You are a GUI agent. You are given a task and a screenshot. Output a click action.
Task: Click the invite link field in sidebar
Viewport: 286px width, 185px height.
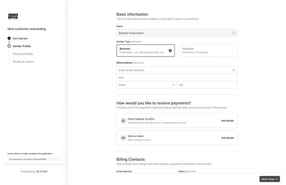34,159
